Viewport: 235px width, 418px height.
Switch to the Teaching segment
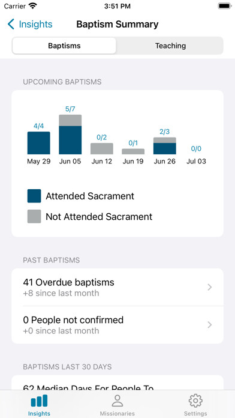click(170, 46)
